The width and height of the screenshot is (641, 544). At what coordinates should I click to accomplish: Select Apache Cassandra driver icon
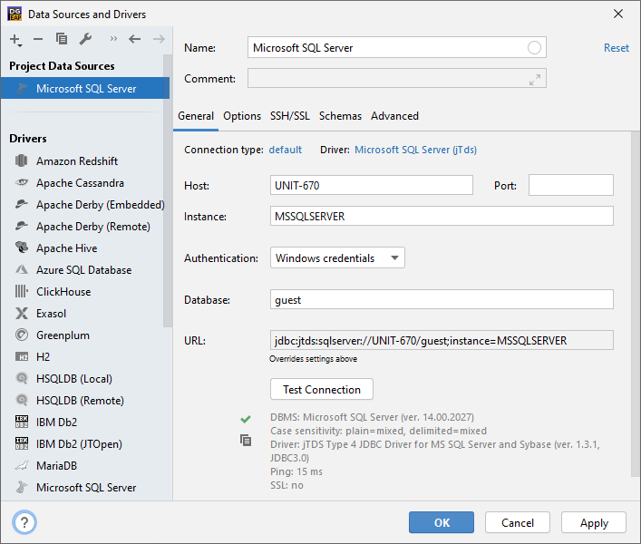(x=21, y=182)
